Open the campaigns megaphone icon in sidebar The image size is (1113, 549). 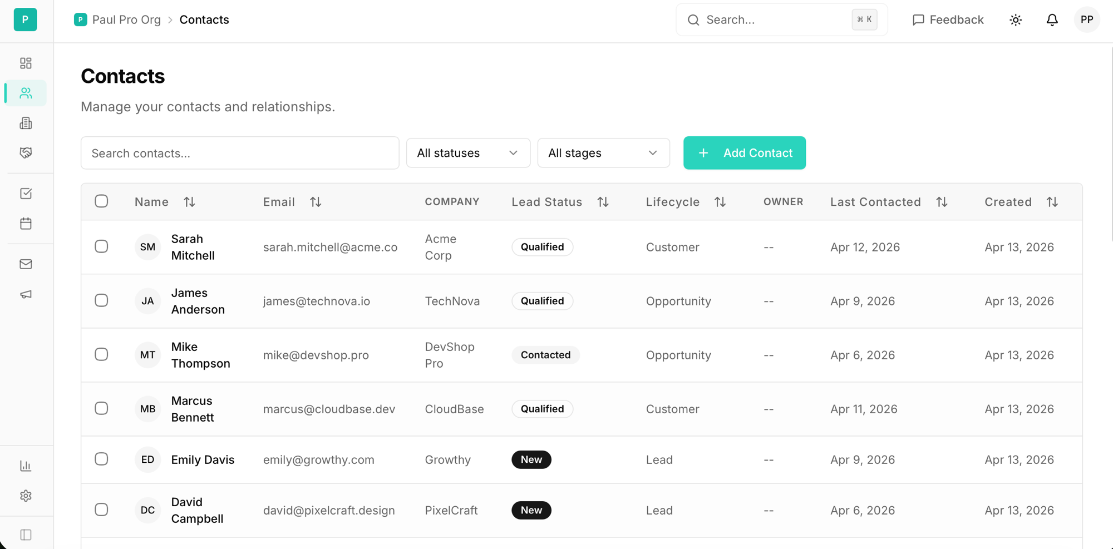click(x=26, y=294)
